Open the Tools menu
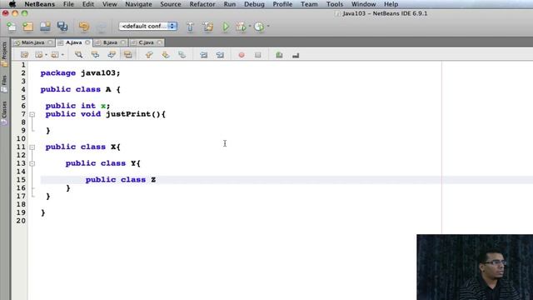The height and width of the screenshot is (300, 533). click(335, 4)
